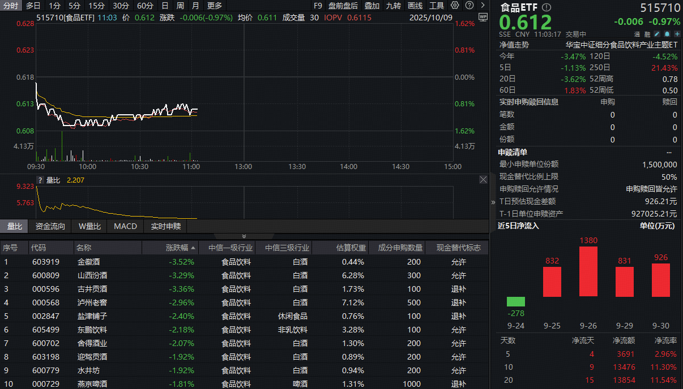This screenshot has height=389, width=683.
Task: Click the pencil edit icon near the quote
Action: coord(656,34)
